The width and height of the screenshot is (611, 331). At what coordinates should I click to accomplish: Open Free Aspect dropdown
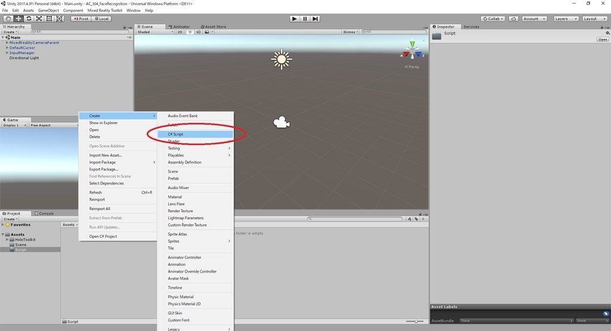[53, 125]
